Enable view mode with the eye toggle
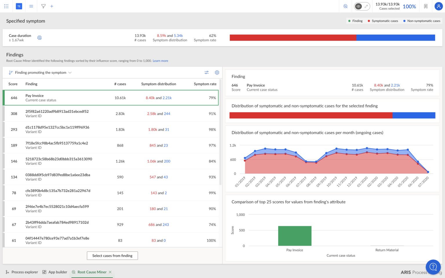 (358, 6)
